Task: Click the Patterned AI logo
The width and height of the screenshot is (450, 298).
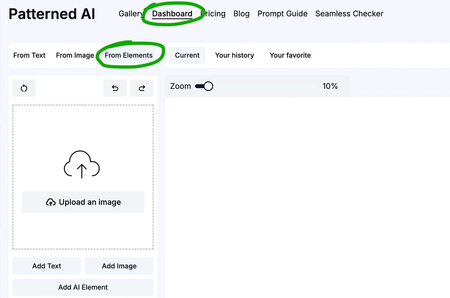Action: click(x=52, y=14)
